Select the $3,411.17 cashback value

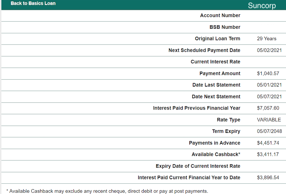pos(268,155)
